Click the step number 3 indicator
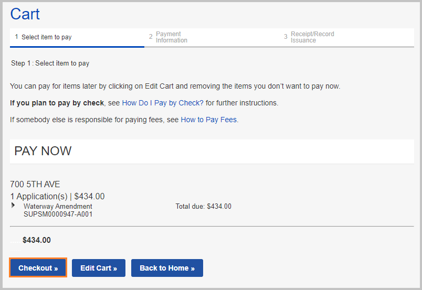The image size is (422, 290). click(286, 37)
